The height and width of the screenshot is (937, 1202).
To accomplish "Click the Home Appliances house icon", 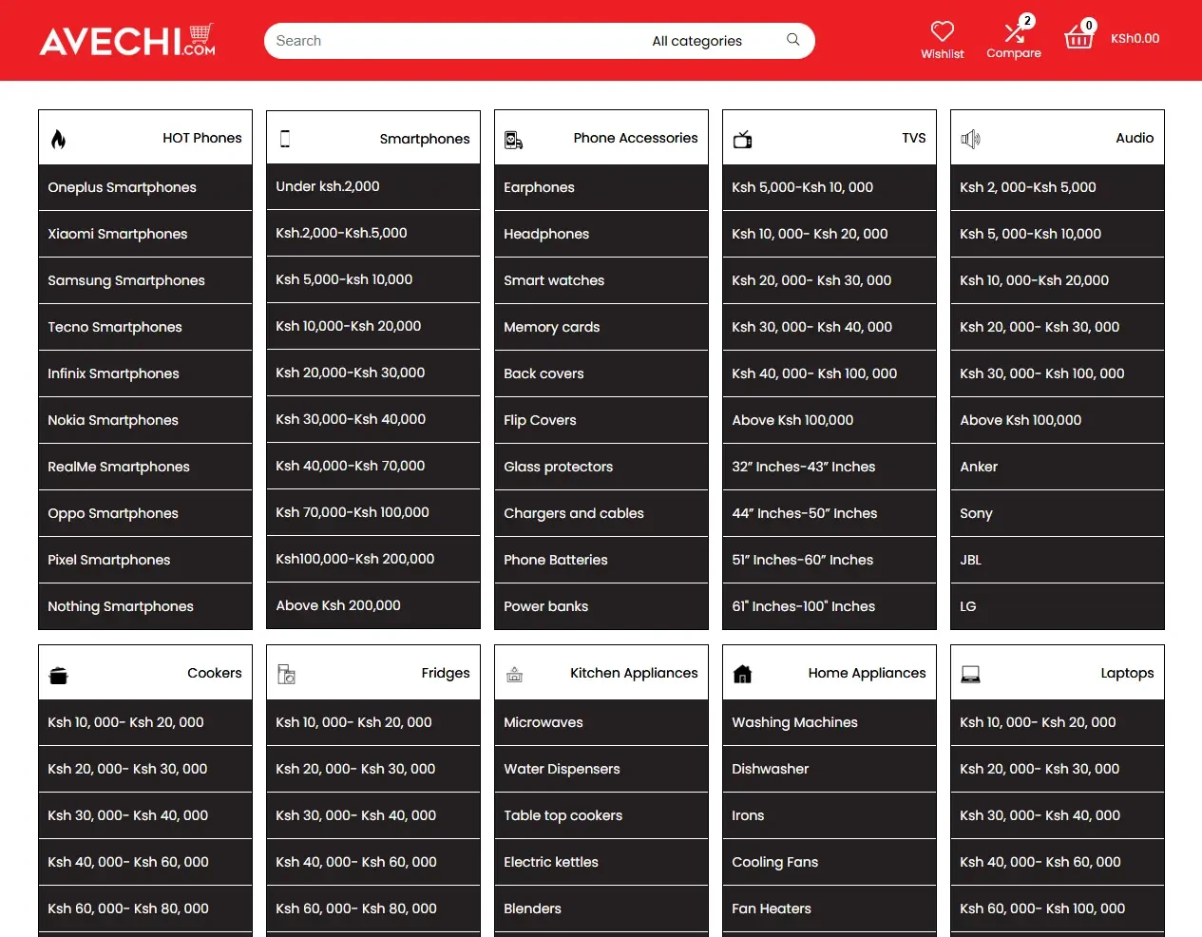I will click(742, 675).
